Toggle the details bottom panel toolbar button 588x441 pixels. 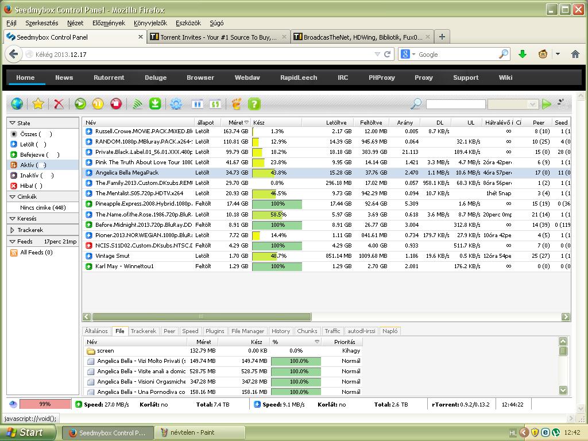coord(215,104)
